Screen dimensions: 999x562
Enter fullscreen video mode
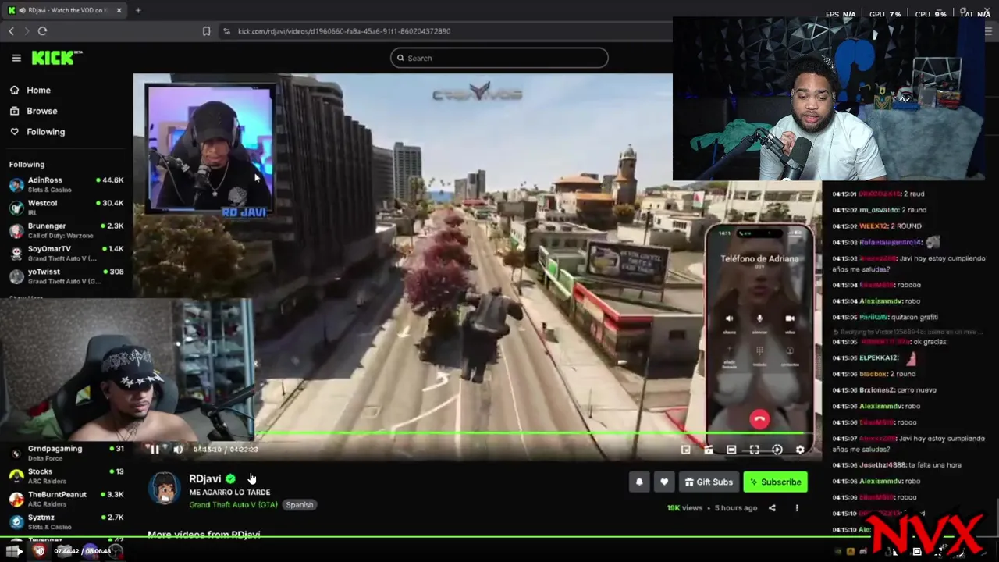pyautogui.click(x=754, y=450)
